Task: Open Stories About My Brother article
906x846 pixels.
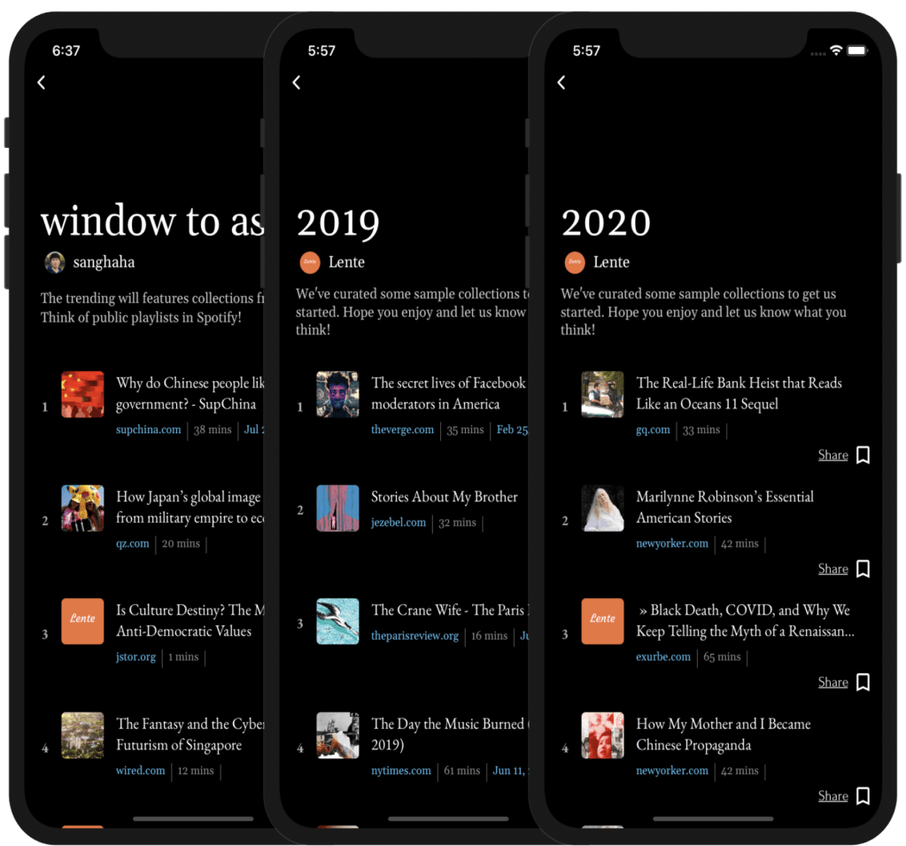Action: 444,497
